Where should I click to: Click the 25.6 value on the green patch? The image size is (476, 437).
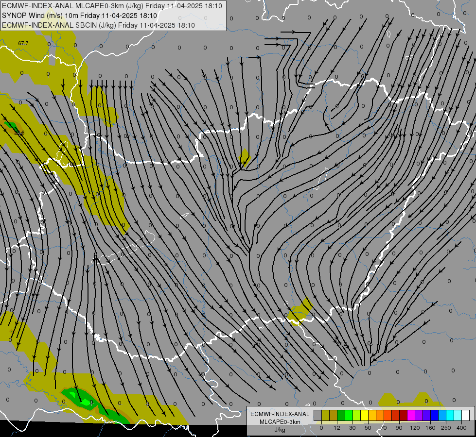pos(19,133)
